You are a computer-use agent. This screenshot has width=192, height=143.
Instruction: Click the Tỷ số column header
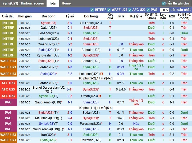tap(70, 16)
